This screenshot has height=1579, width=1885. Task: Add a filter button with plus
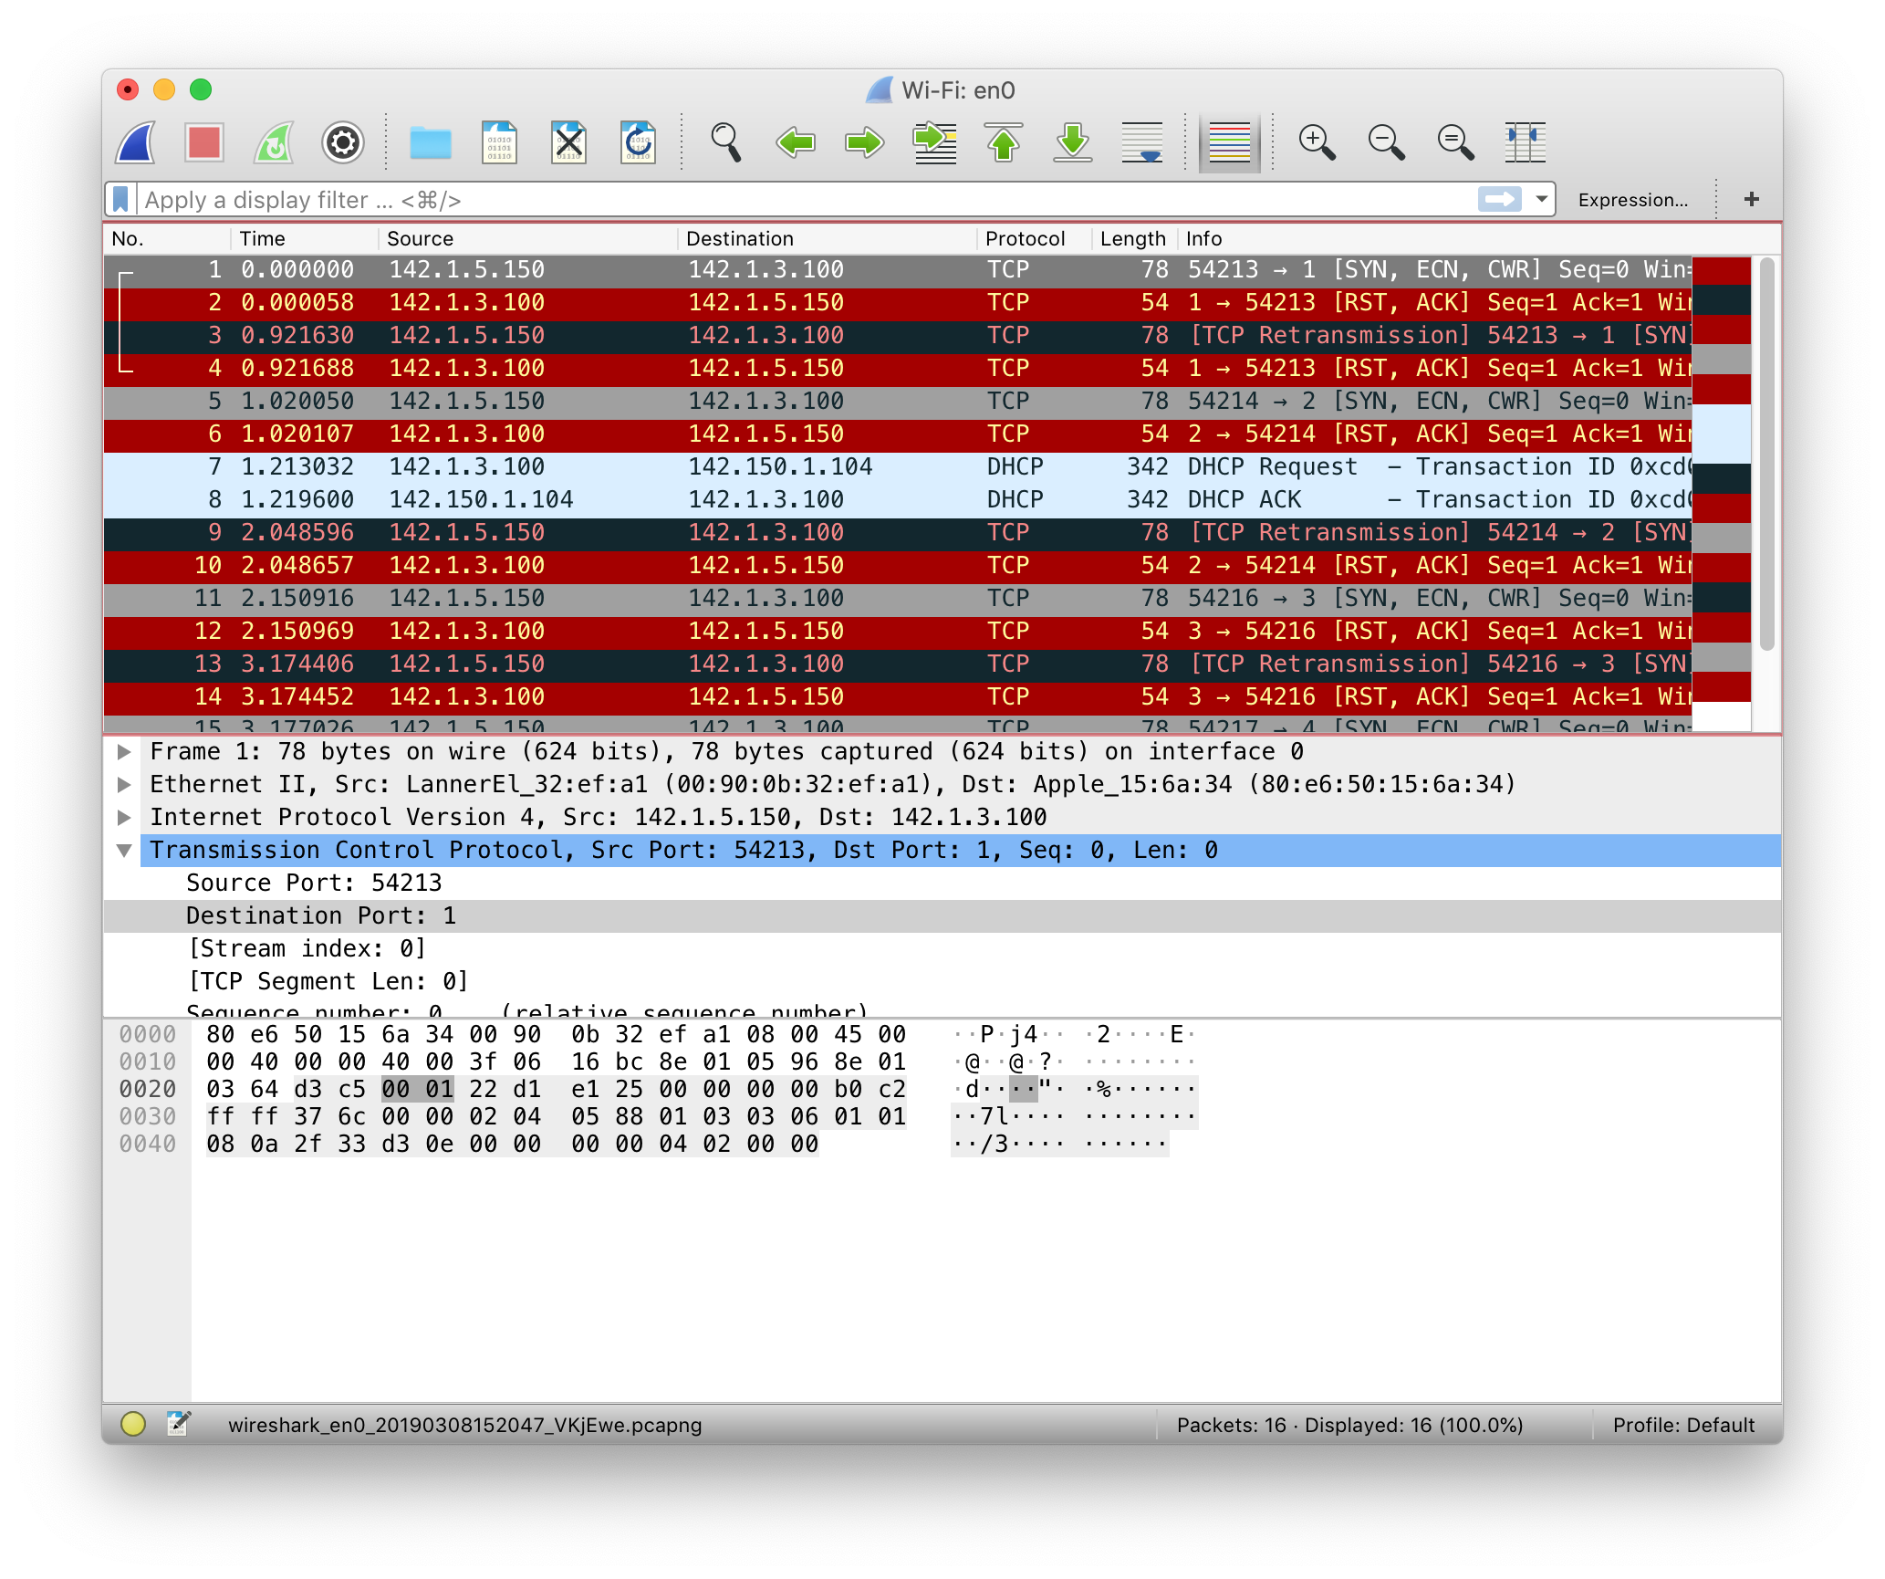(1751, 200)
